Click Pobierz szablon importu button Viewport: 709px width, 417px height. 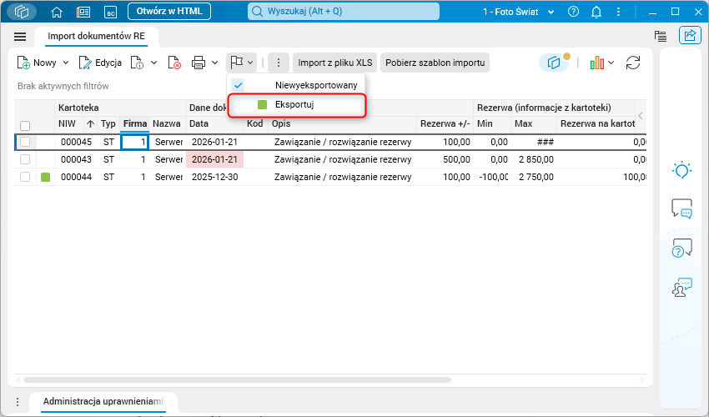pyautogui.click(x=435, y=63)
